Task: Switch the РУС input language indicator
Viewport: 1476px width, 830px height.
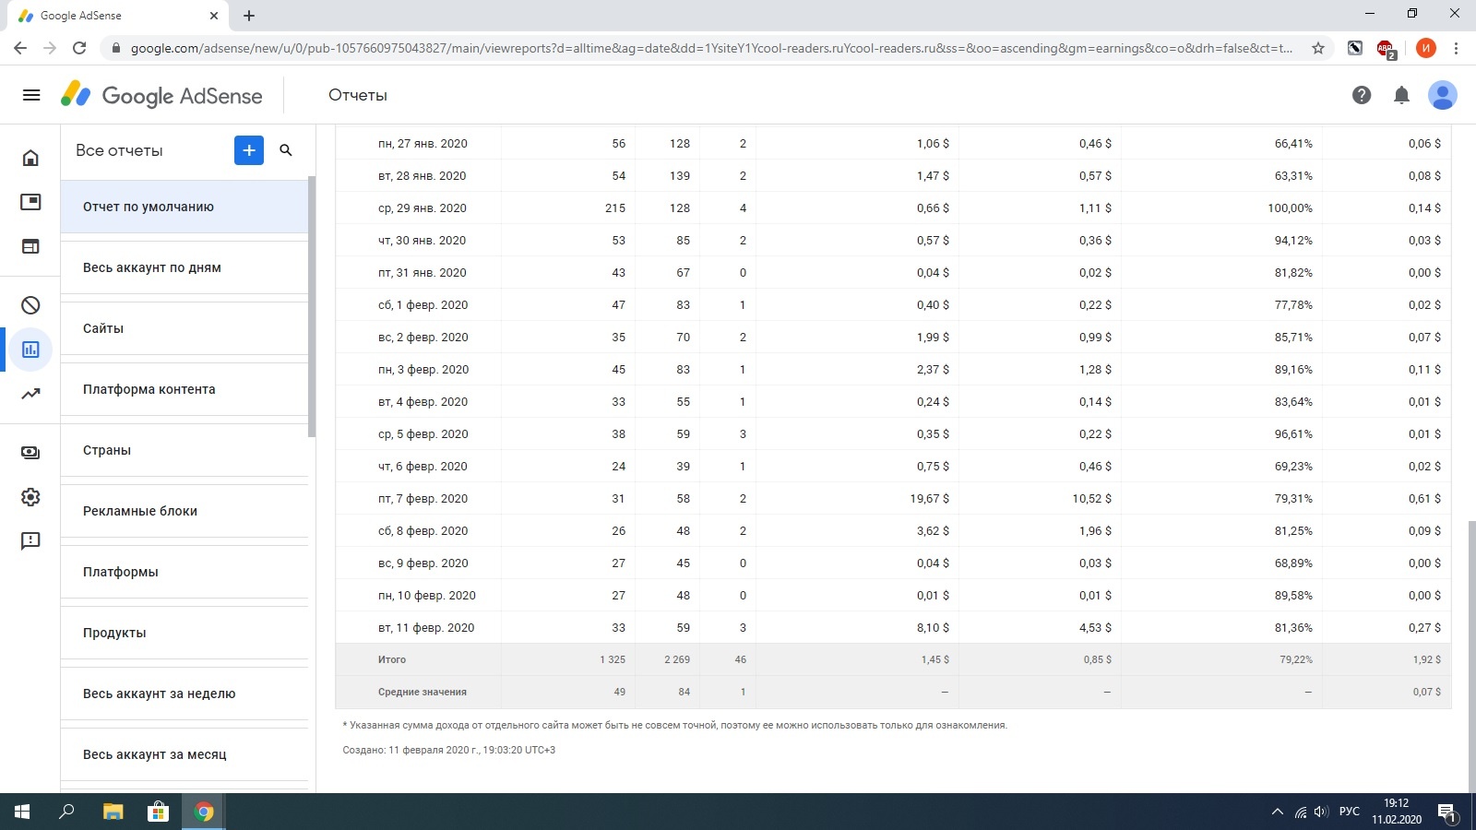Action: tap(1350, 812)
